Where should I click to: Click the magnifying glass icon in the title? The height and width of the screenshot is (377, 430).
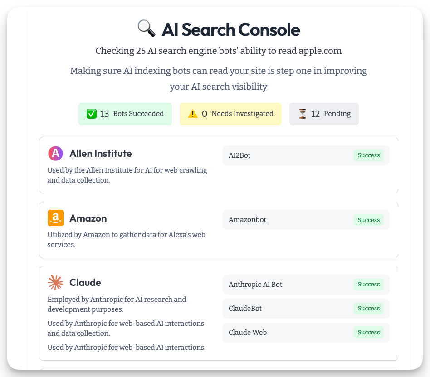tap(146, 29)
